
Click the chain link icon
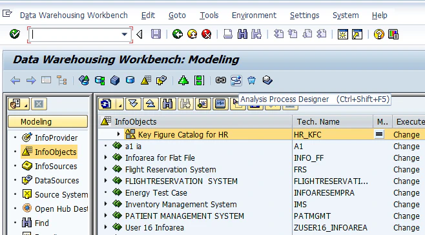221,80
